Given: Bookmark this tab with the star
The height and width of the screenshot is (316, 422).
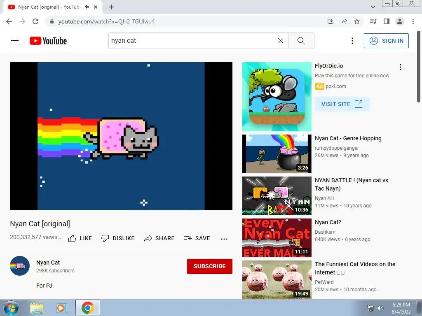Looking at the screenshot, I should (357, 21).
